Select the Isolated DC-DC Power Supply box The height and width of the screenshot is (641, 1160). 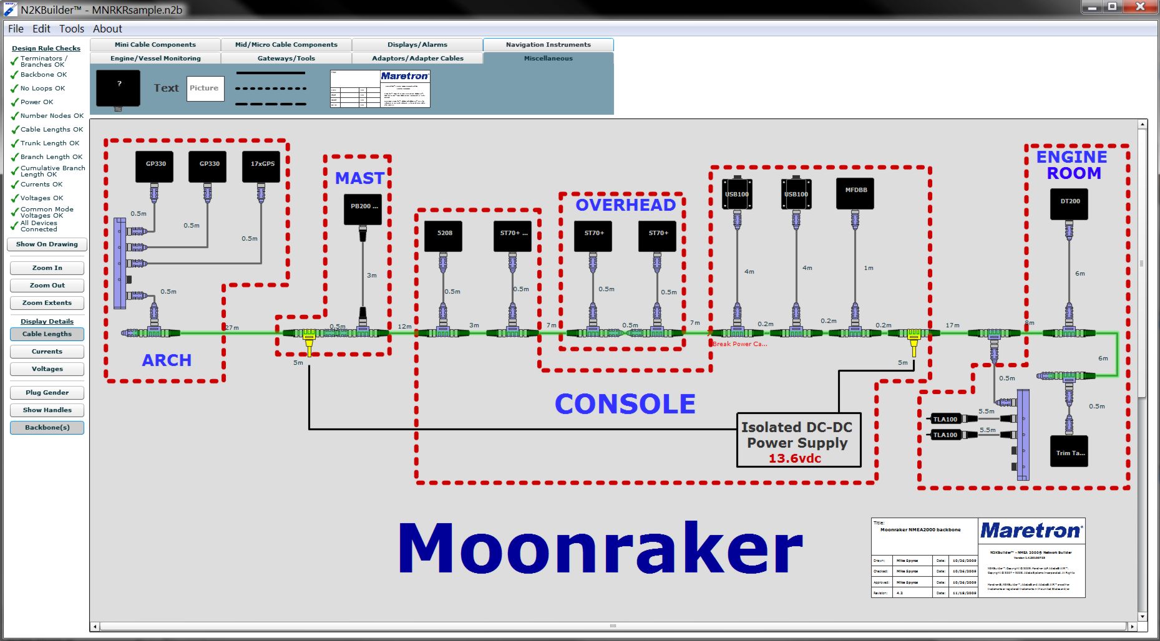[x=798, y=440]
